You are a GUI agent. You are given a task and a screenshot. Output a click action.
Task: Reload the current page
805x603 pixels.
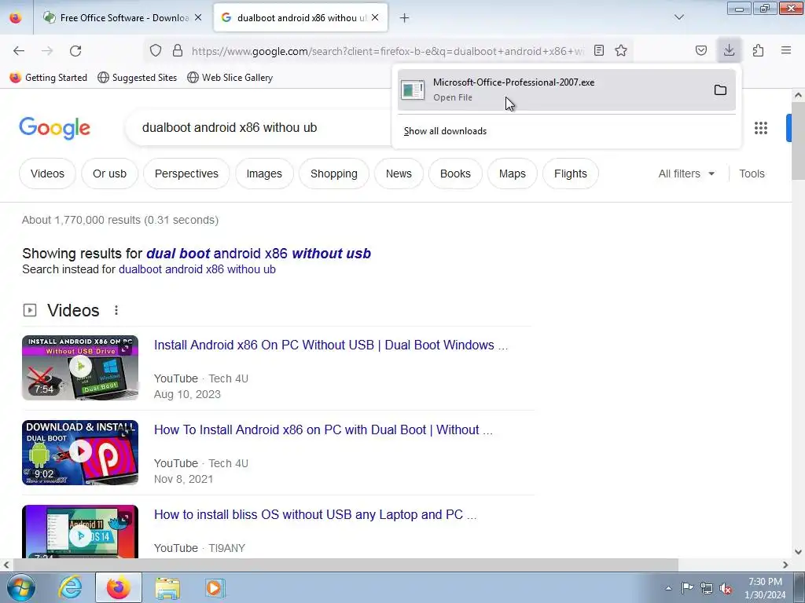(75, 51)
